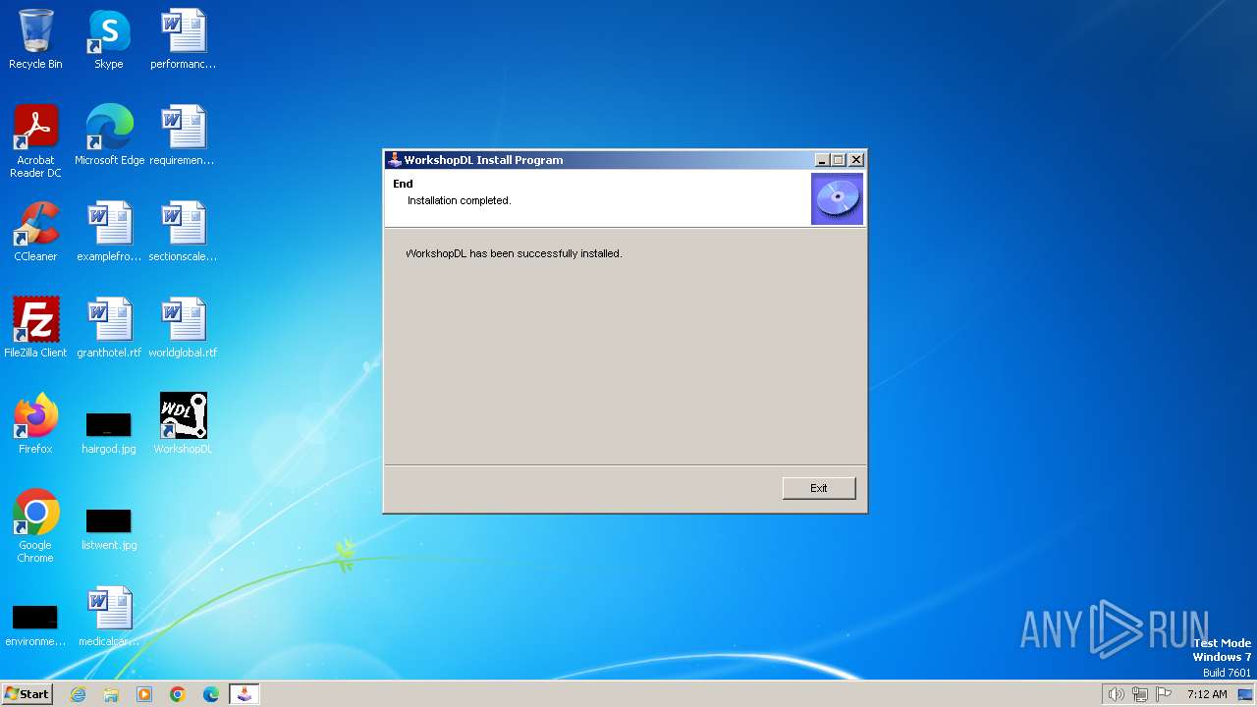Click the Exit button in installer
The width and height of the screenshot is (1257, 707).
pos(819,488)
